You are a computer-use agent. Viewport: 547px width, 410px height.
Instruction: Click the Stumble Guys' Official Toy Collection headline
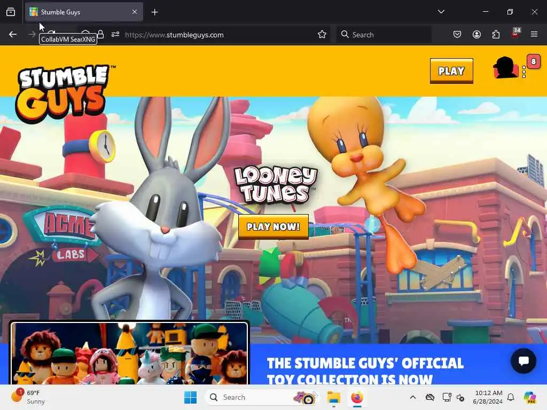tap(365, 371)
